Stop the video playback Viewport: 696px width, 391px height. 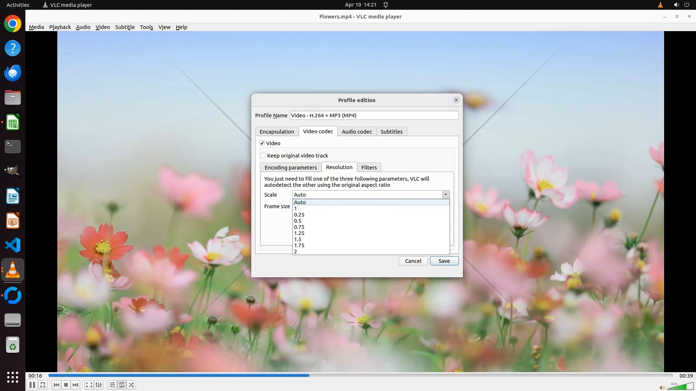(x=66, y=385)
